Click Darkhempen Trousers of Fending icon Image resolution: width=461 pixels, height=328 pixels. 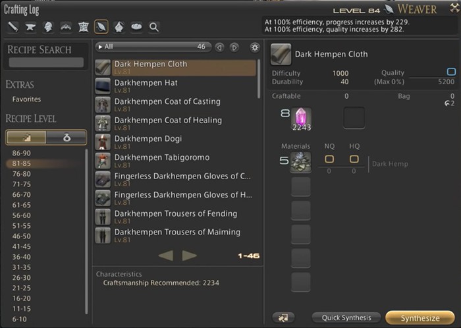point(103,217)
